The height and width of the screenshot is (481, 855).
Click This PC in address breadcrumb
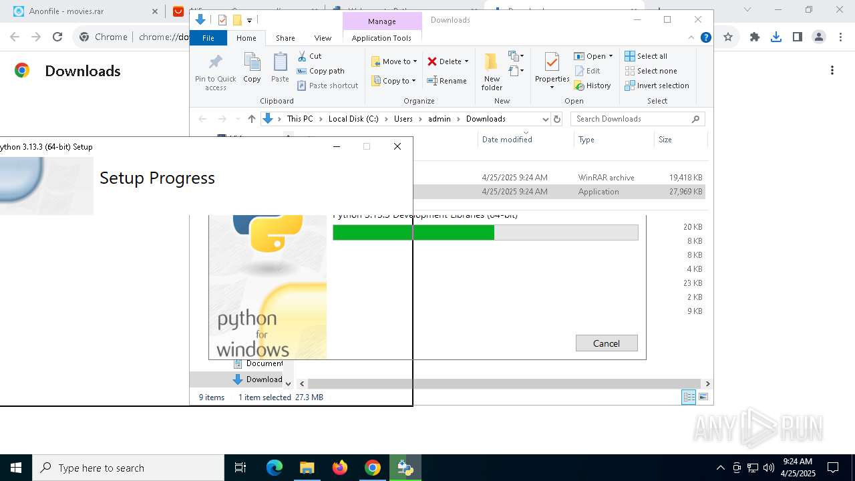coord(300,119)
